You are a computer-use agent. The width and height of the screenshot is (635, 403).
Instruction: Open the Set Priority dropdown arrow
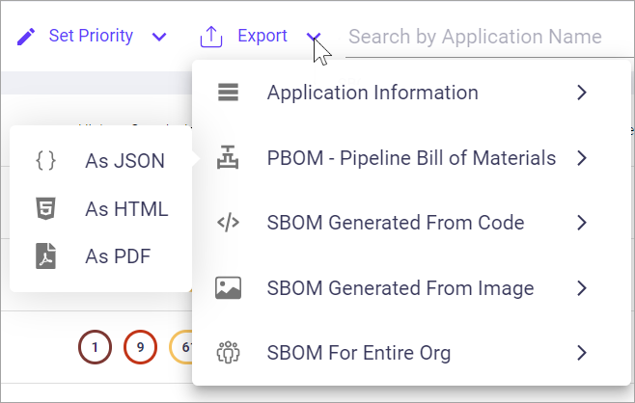pyautogui.click(x=159, y=37)
